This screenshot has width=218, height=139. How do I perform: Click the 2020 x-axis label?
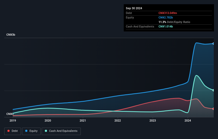(48, 121)
